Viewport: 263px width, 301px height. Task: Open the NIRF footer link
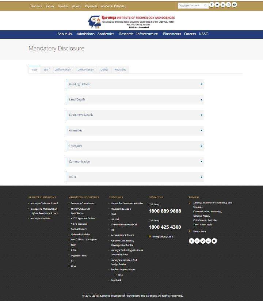(x=73, y=245)
